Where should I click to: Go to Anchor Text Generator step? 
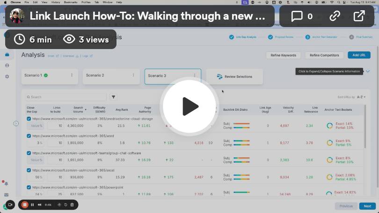[x=321, y=37]
